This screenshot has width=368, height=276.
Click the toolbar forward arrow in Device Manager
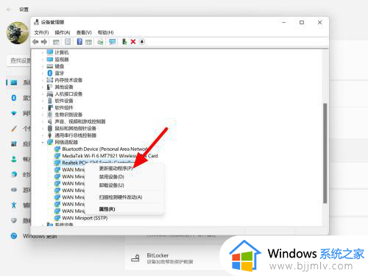(44, 42)
